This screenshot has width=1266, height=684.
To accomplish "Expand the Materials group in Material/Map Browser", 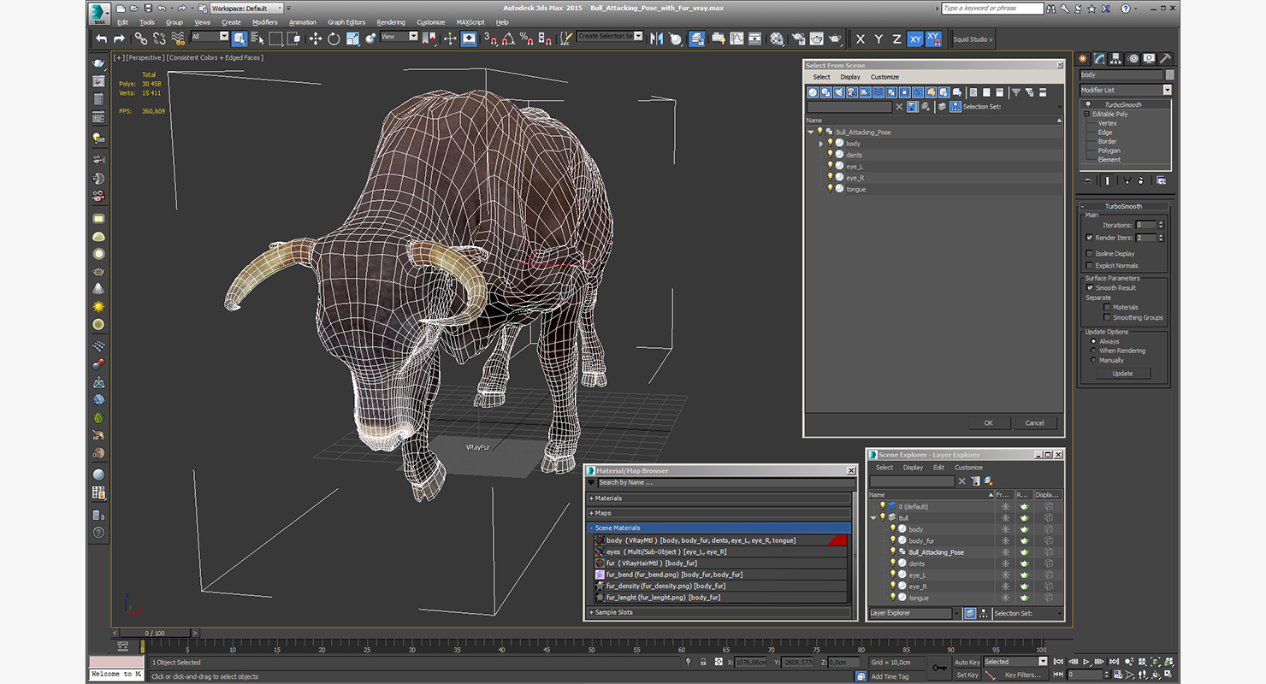I will (719, 498).
